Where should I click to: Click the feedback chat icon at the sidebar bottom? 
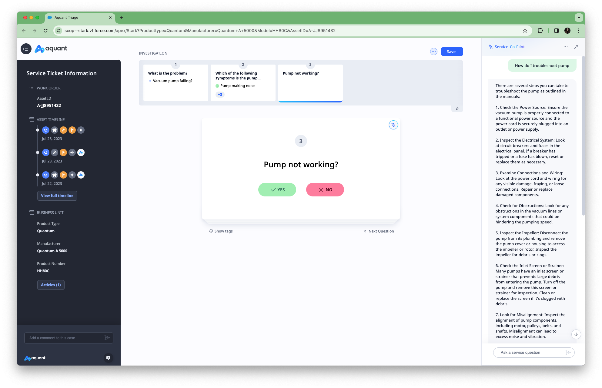click(108, 358)
